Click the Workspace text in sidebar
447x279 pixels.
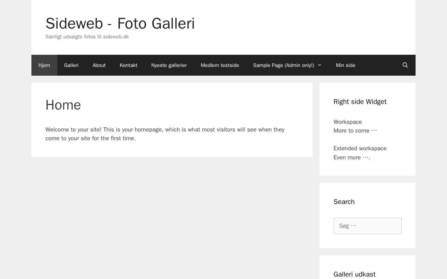point(347,122)
